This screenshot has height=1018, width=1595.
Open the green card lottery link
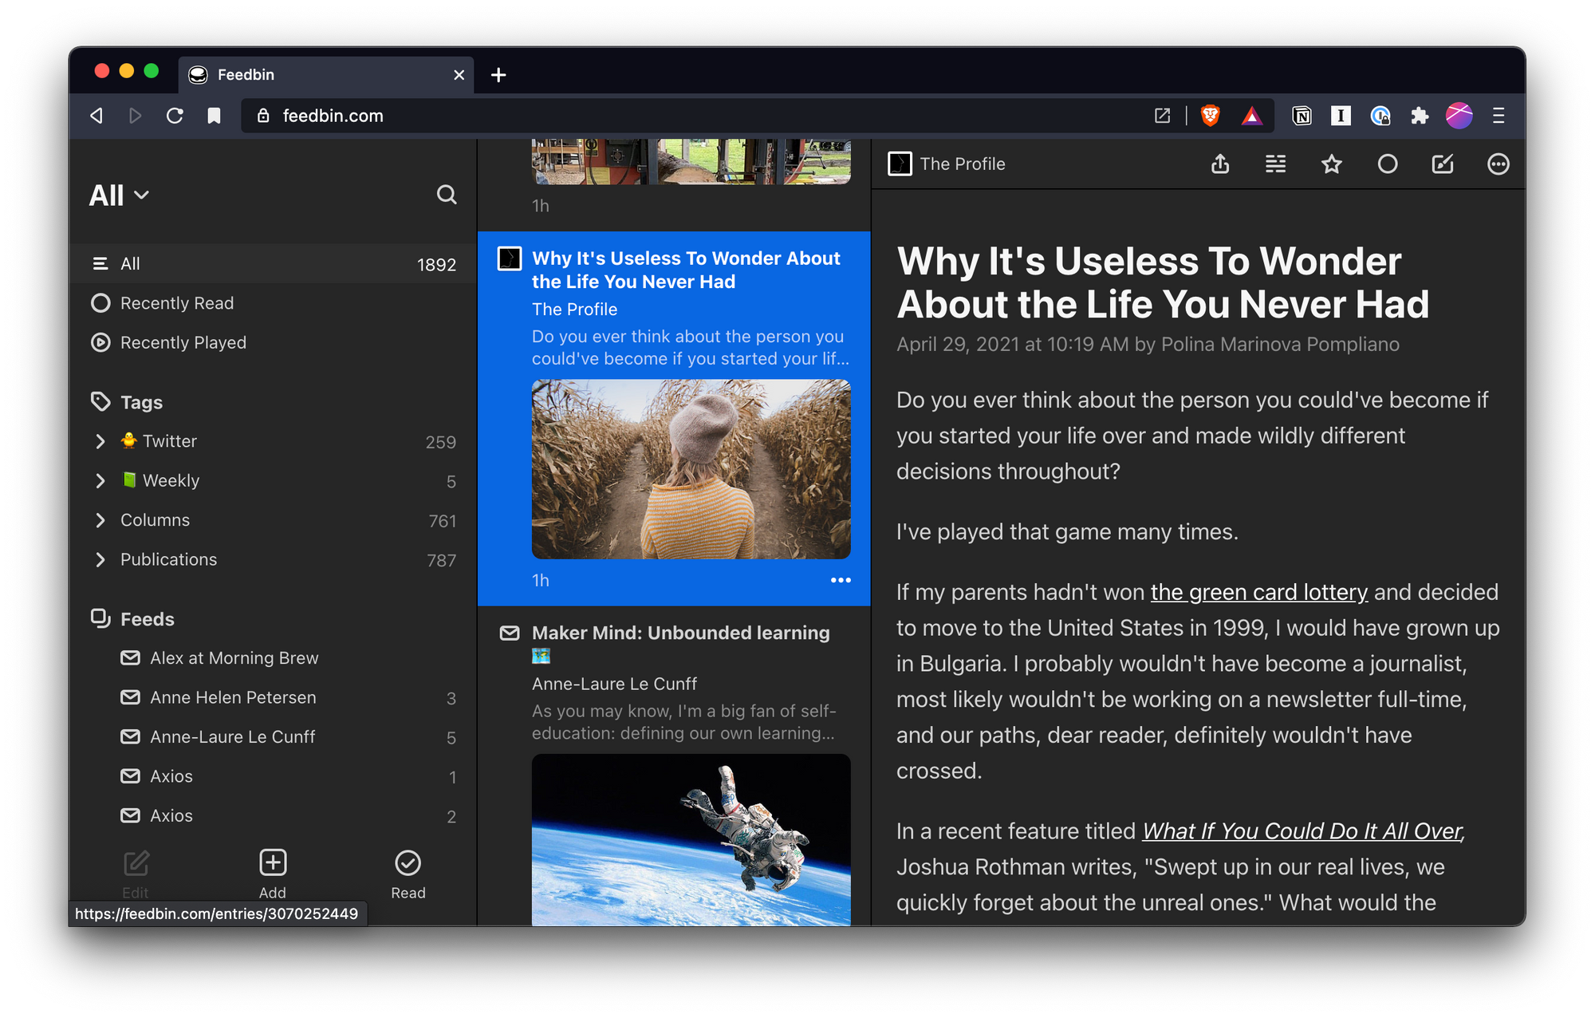[x=1258, y=592]
